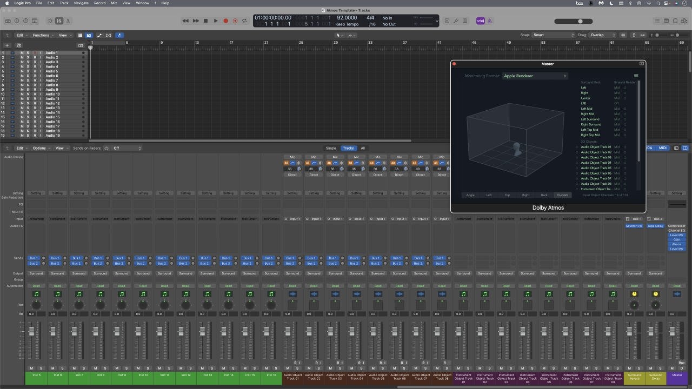Enable Cycle mode in the transport
Screen dimensions: 692x389
pyautogui.click(x=244, y=21)
